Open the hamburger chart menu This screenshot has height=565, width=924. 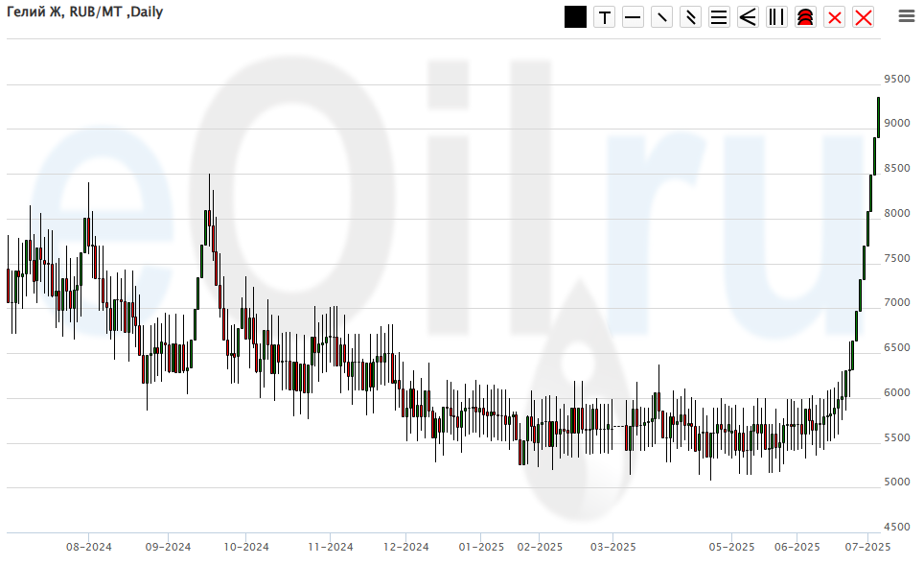pyautogui.click(x=906, y=15)
